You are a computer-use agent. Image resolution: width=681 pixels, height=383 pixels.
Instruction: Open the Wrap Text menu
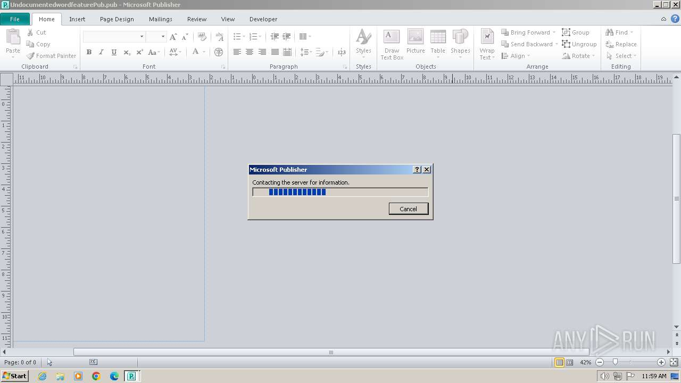click(487, 44)
